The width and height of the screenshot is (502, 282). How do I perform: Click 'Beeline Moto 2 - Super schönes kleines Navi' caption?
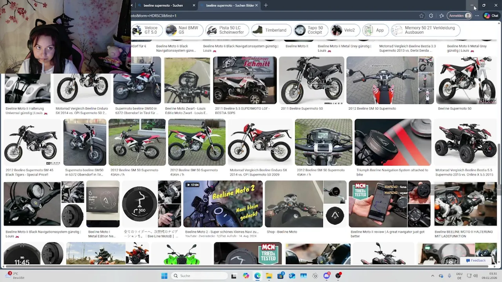click(222, 231)
